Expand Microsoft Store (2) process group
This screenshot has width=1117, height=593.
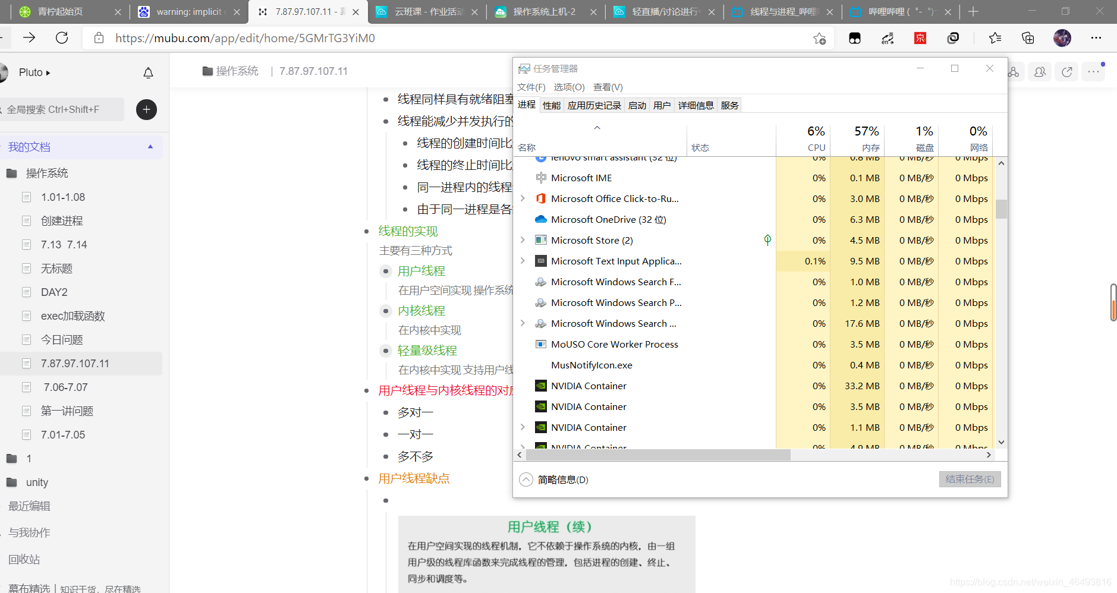tap(523, 240)
